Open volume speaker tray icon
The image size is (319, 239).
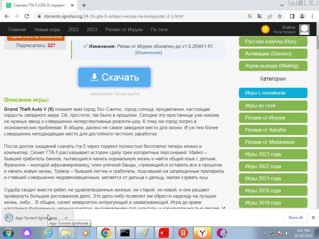coord(288,233)
